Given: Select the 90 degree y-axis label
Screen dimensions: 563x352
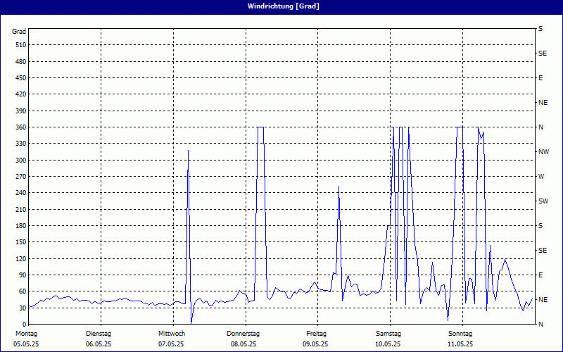Looking at the screenshot, I should [21, 275].
